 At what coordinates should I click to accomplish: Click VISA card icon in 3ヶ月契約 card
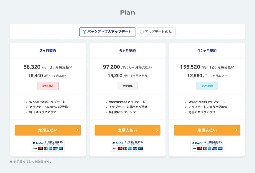35,148
